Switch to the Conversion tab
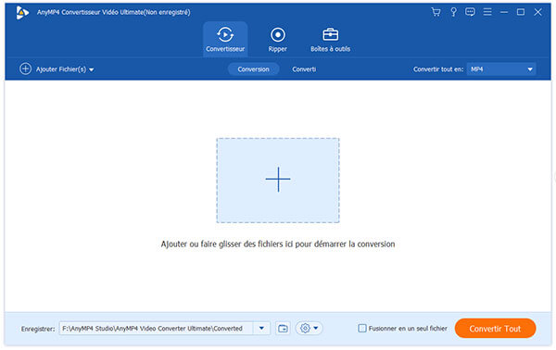 click(253, 69)
